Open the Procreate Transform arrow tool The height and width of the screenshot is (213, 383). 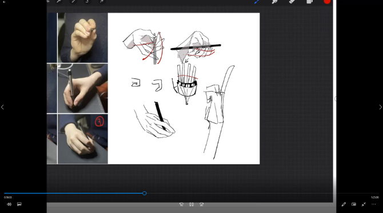click(x=102, y=2)
